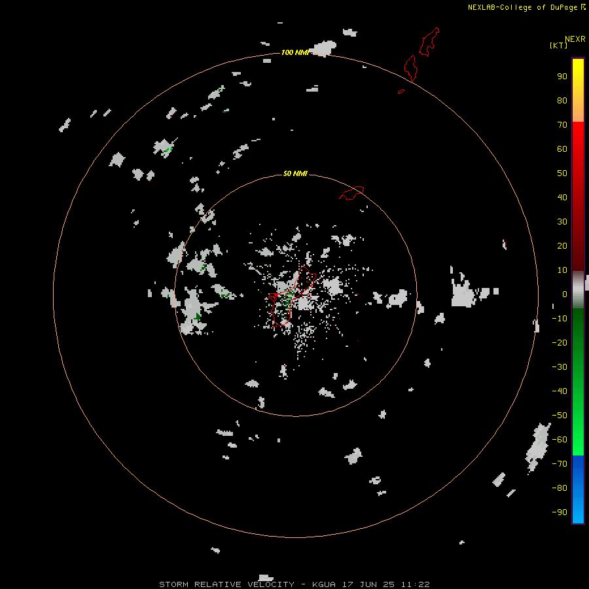Click the -80 value on velocity scale
Screen dimensions: 589x589
[560, 488]
